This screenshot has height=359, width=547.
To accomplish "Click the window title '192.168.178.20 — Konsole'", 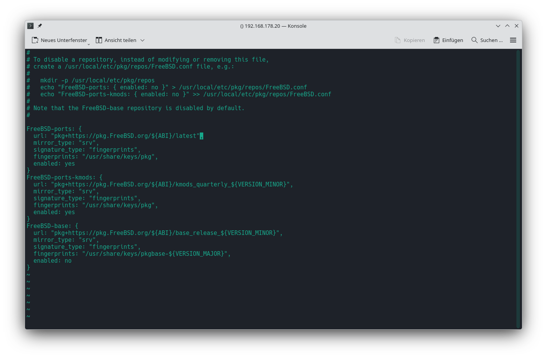I will pyautogui.click(x=273, y=26).
